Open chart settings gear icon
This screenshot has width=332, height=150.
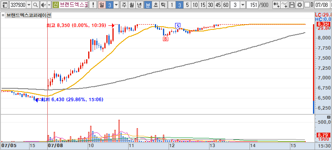[299, 5]
